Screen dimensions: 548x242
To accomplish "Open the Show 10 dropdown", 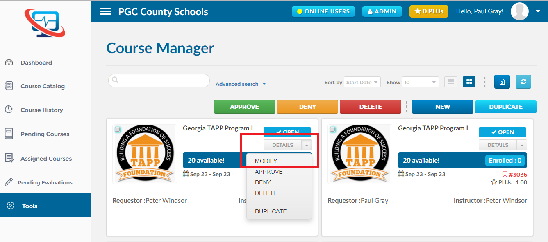I will (x=420, y=82).
